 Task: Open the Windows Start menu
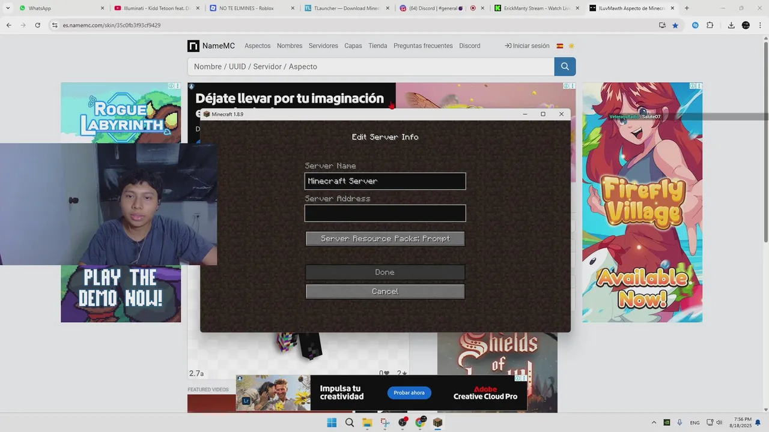pyautogui.click(x=332, y=422)
